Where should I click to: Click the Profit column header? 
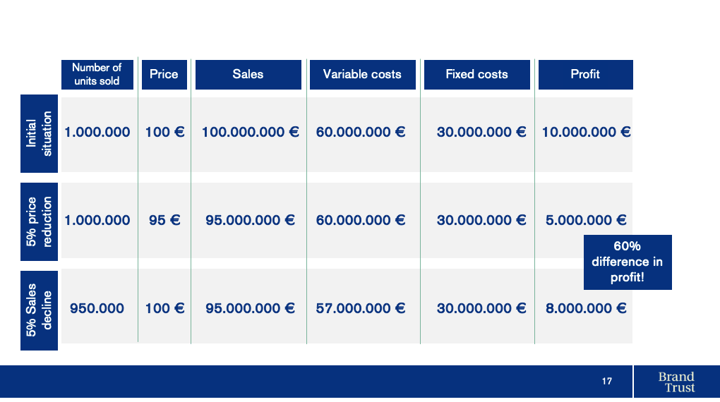[x=585, y=74]
